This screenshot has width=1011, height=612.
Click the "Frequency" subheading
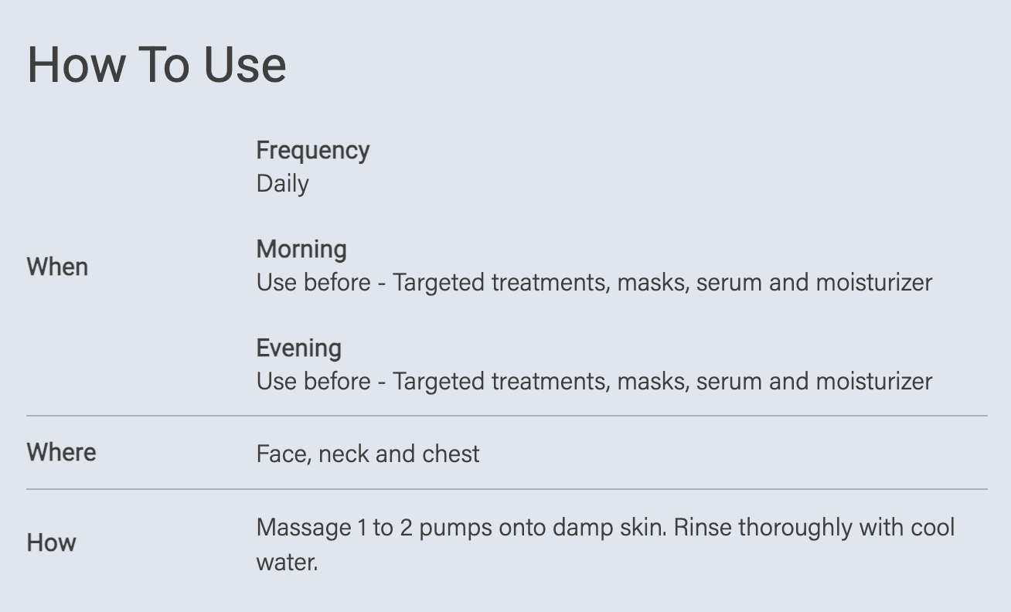[x=312, y=150]
